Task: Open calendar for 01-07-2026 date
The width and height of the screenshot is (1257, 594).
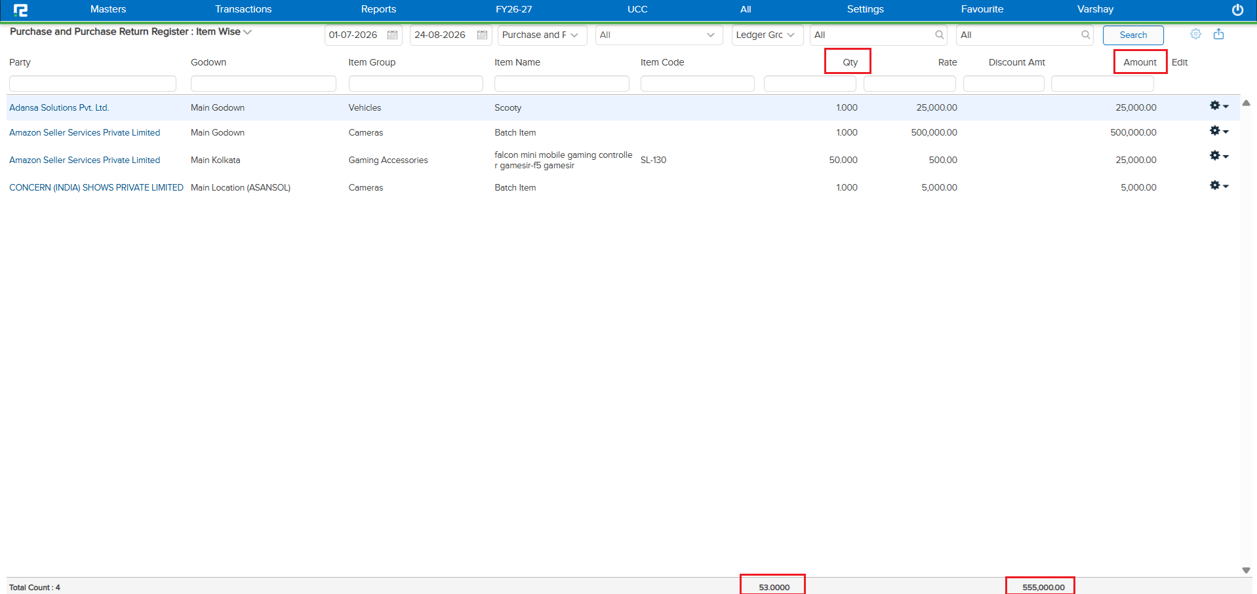Action: [x=392, y=35]
